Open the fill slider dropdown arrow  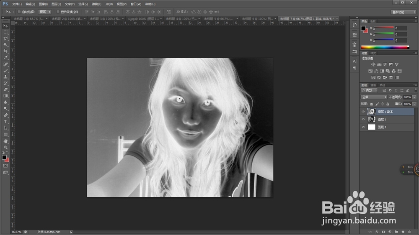pos(414,104)
